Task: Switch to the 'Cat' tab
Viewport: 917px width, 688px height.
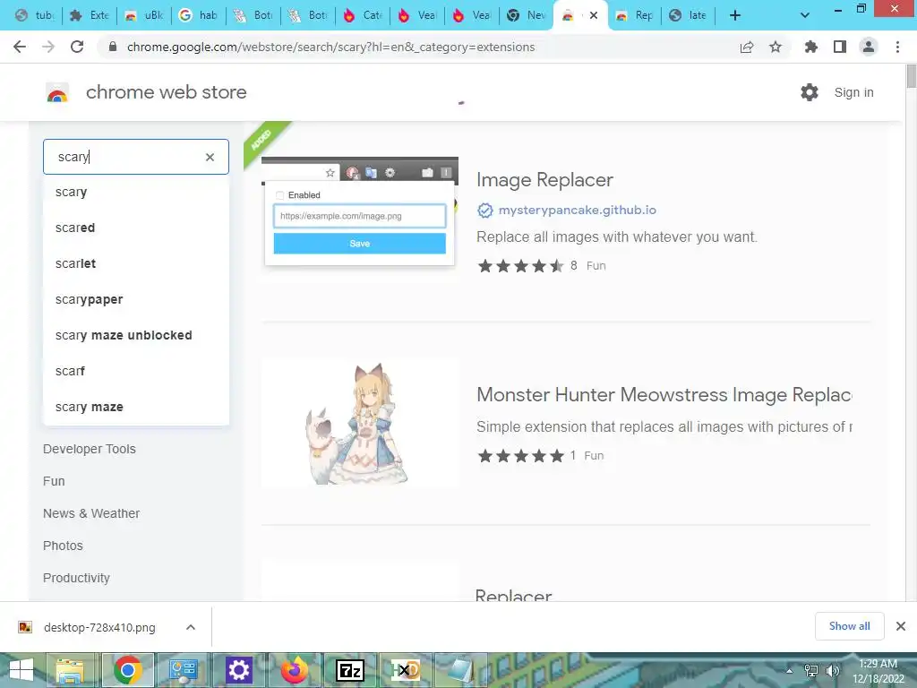Action: click(x=363, y=15)
